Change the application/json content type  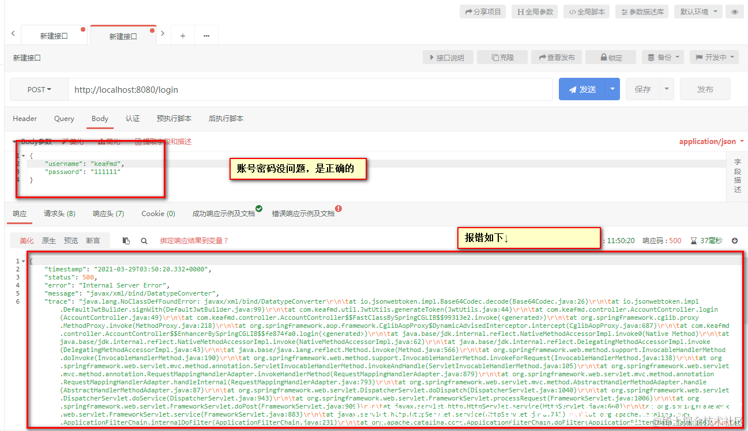click(712, 142)
